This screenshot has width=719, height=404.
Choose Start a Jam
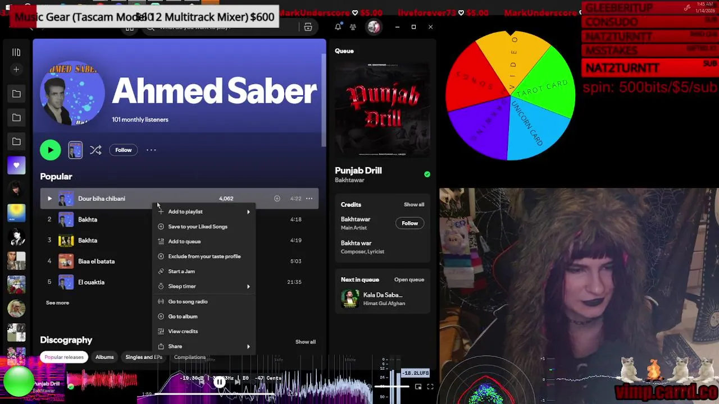click(x=204, y=272)
